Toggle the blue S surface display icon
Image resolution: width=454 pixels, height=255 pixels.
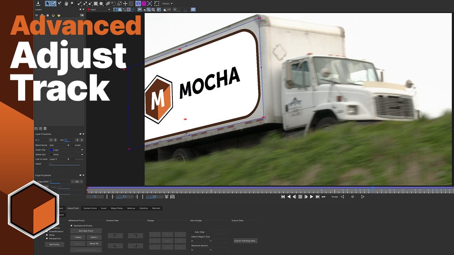[x=138, y=4]
